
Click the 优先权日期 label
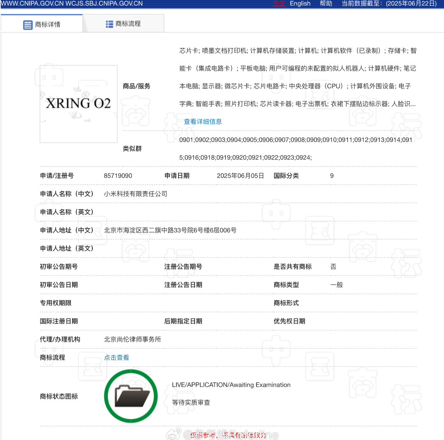[x=289, y=321]
